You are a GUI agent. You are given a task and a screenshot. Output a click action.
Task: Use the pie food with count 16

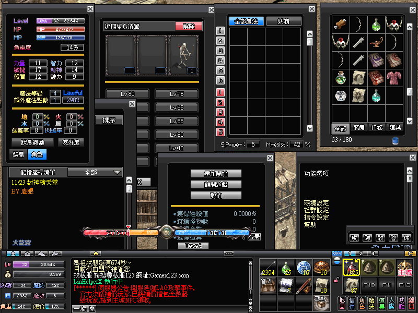[321, 268]
